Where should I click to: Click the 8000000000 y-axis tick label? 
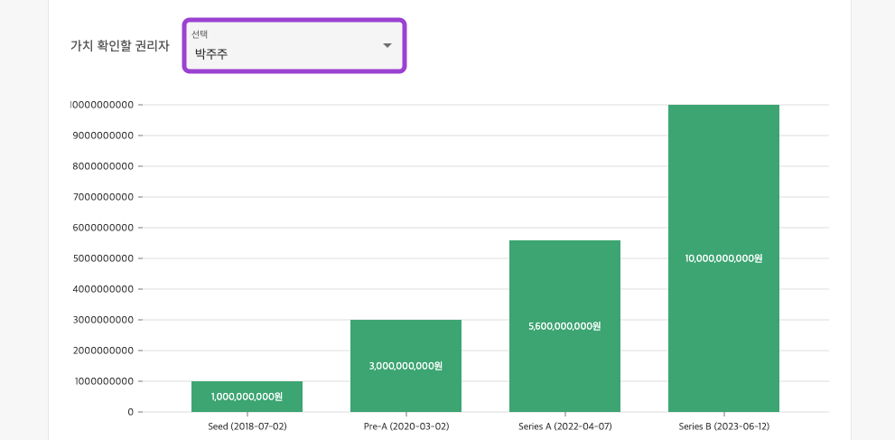pos(102,166)
